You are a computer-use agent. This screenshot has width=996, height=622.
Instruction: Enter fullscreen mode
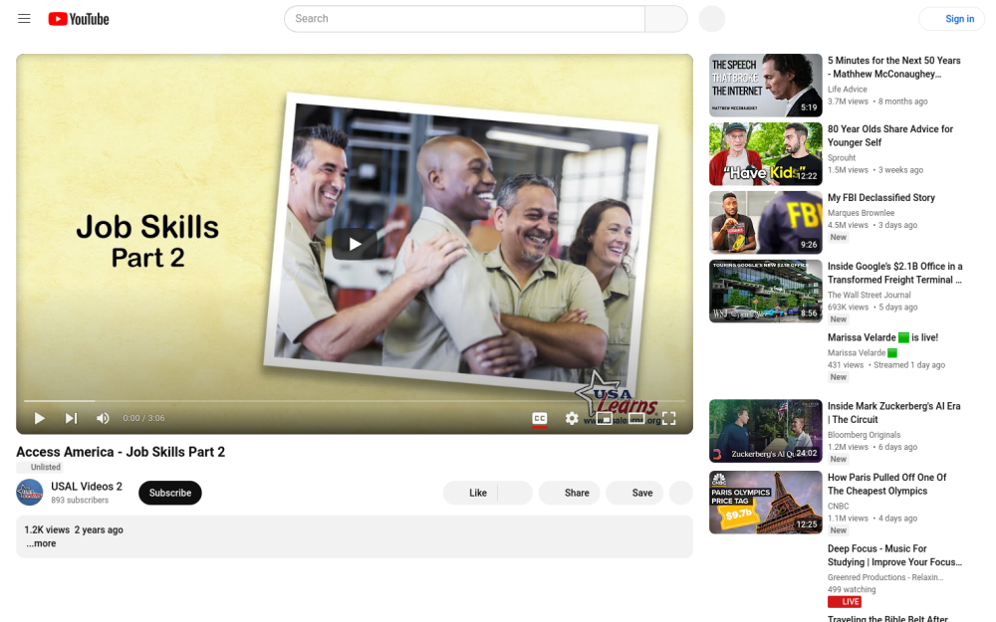pyautogui.click(x=669, y=418)
